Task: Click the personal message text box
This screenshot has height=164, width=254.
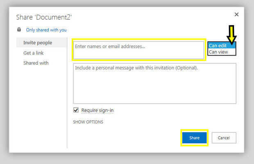Action: (154, 83)
